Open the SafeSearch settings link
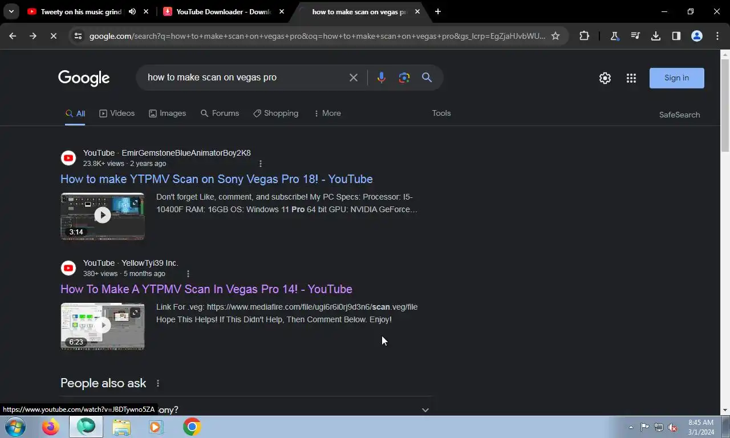The image size is (730, 438). (x=679, y=115)
